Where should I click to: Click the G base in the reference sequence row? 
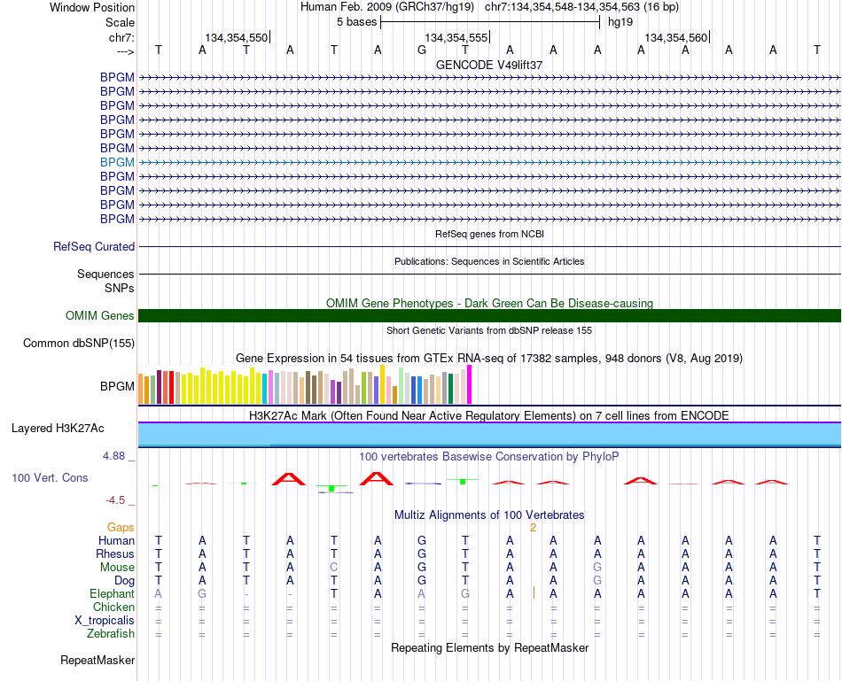422,50
